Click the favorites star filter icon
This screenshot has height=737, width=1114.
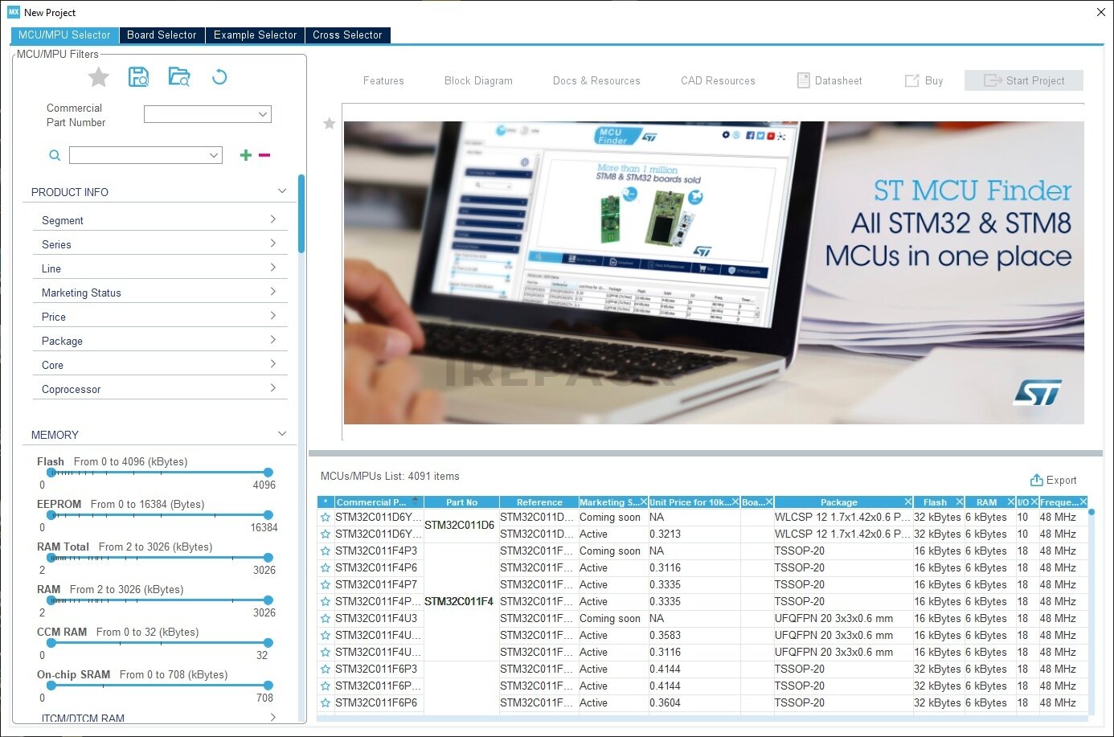pos(98,77)
